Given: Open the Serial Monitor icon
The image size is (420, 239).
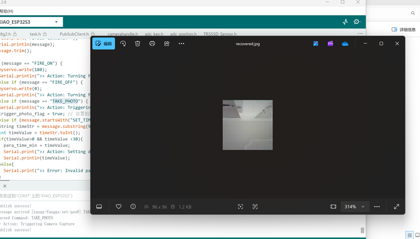Looking at the screenshot, I should click(357, 22).
